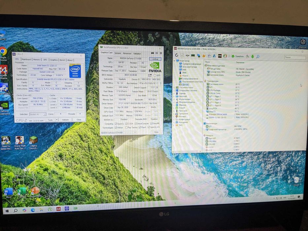
Task: Open the GPU-Z graphics card selection dropdown
Action: pyautogui.click(x=118, y=133)
